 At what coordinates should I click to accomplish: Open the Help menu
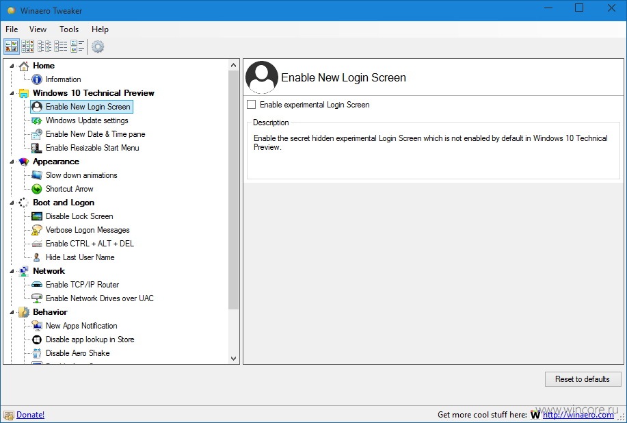pos(100,29)
